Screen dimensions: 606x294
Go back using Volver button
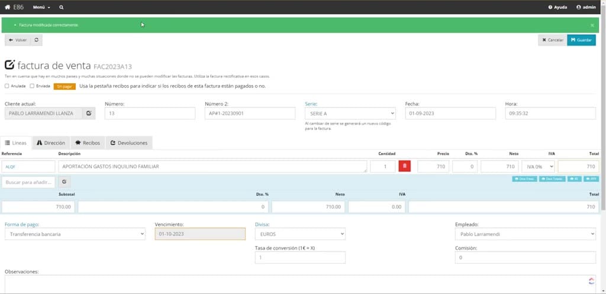[x=17, y=40]
